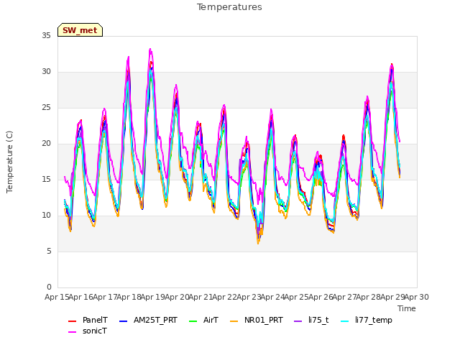Toggle the li75_t legend entry

[311, 320]
